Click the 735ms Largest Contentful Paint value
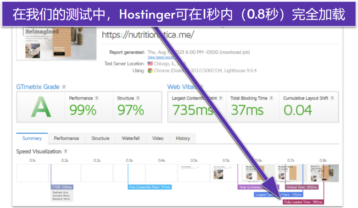The width and height of the screenshot is (358, 208). 192,110
